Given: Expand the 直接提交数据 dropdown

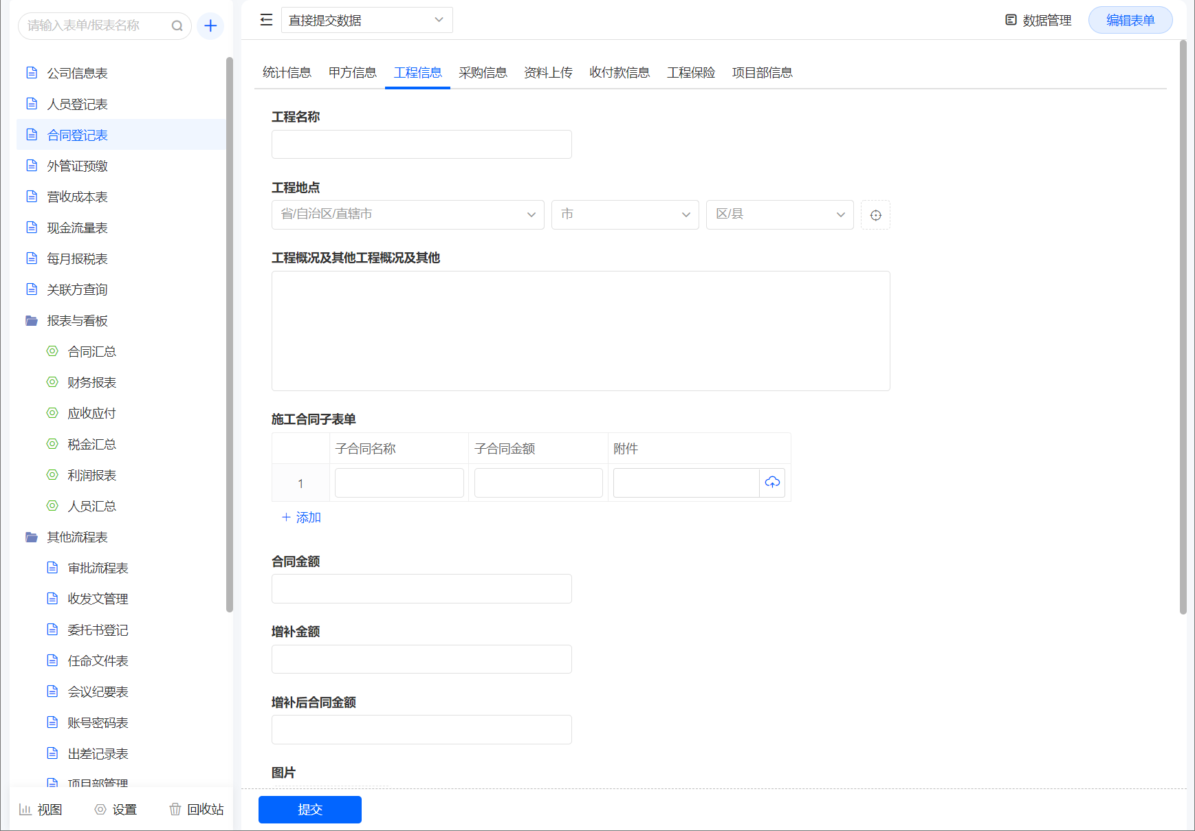Looking at the screenshot, I should pos(366,20).
